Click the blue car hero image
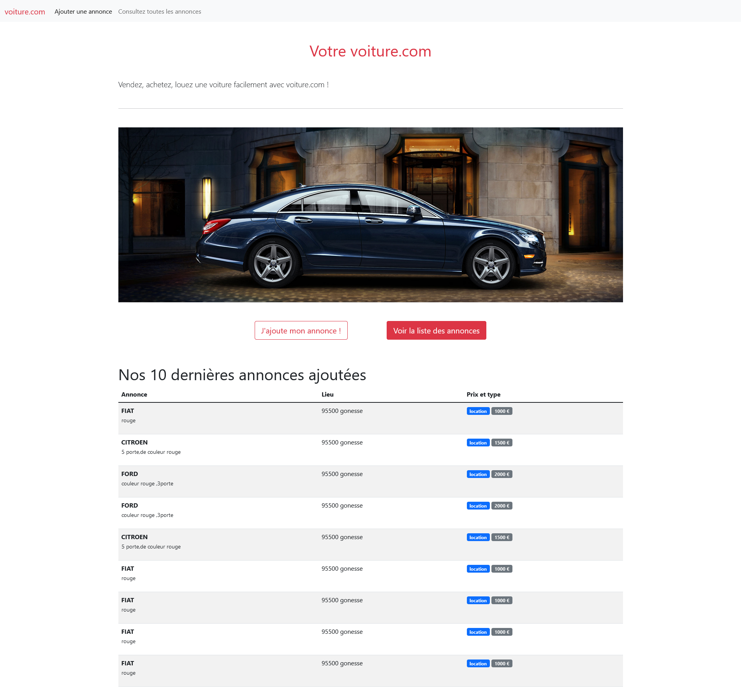 [370, 215]
